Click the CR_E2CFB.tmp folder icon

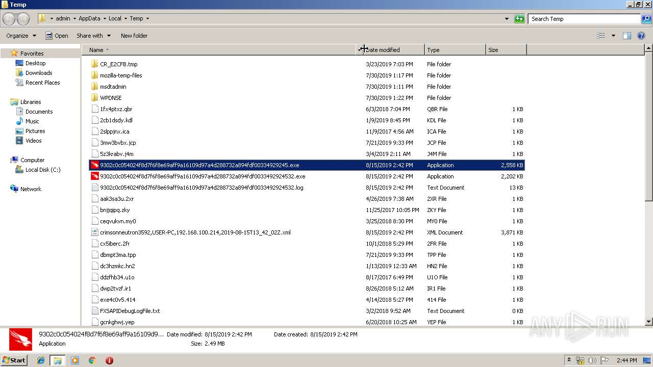pyautogui.click(x=94, y=64)
